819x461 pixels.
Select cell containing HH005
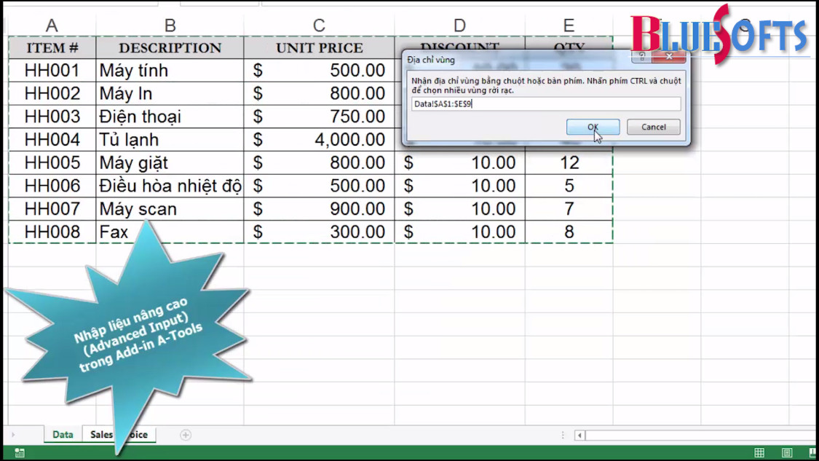pyautogui.click(x=52, y=162)
